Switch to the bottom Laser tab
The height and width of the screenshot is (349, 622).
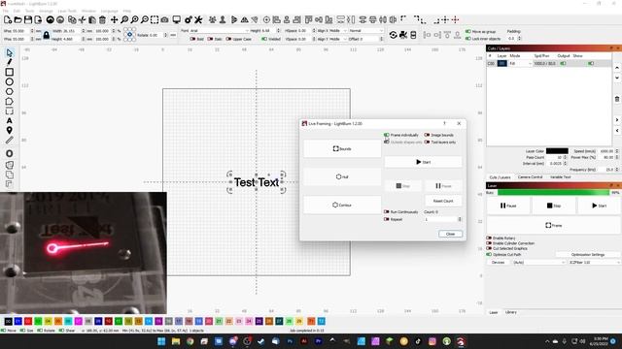[493, 312]
